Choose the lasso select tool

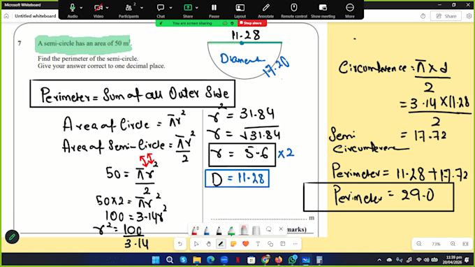coord(268,229)
